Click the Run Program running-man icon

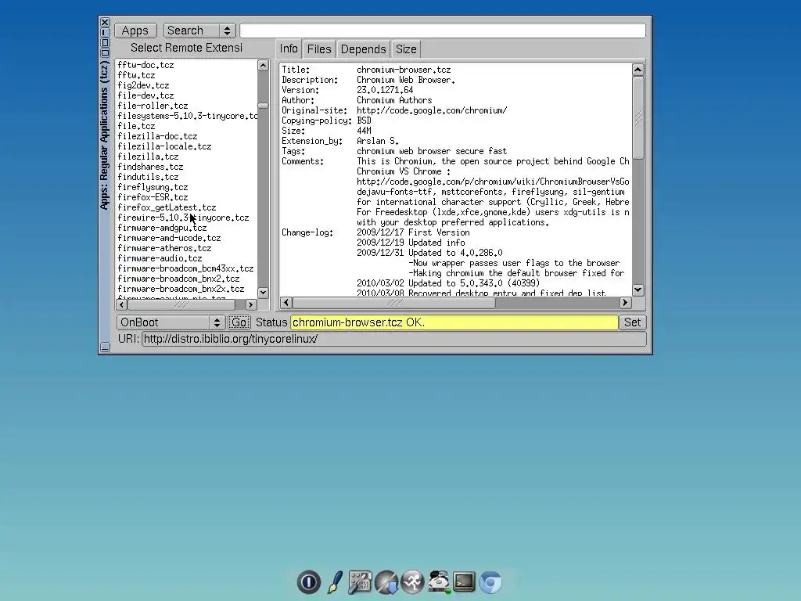point(412,582)
